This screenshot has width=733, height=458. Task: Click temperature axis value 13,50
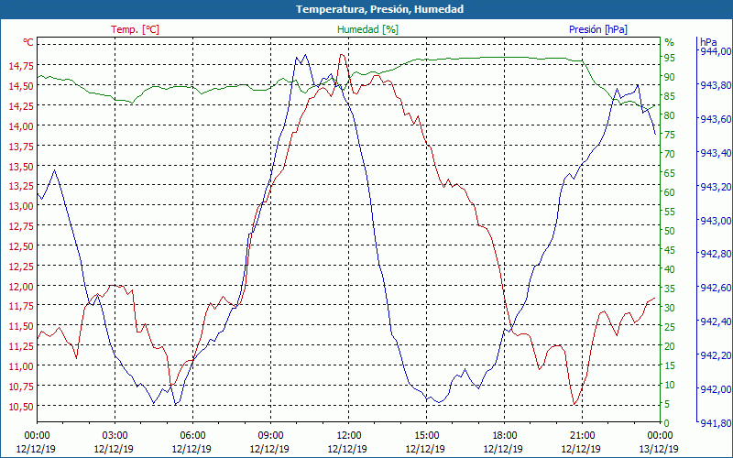click(21, 167)
